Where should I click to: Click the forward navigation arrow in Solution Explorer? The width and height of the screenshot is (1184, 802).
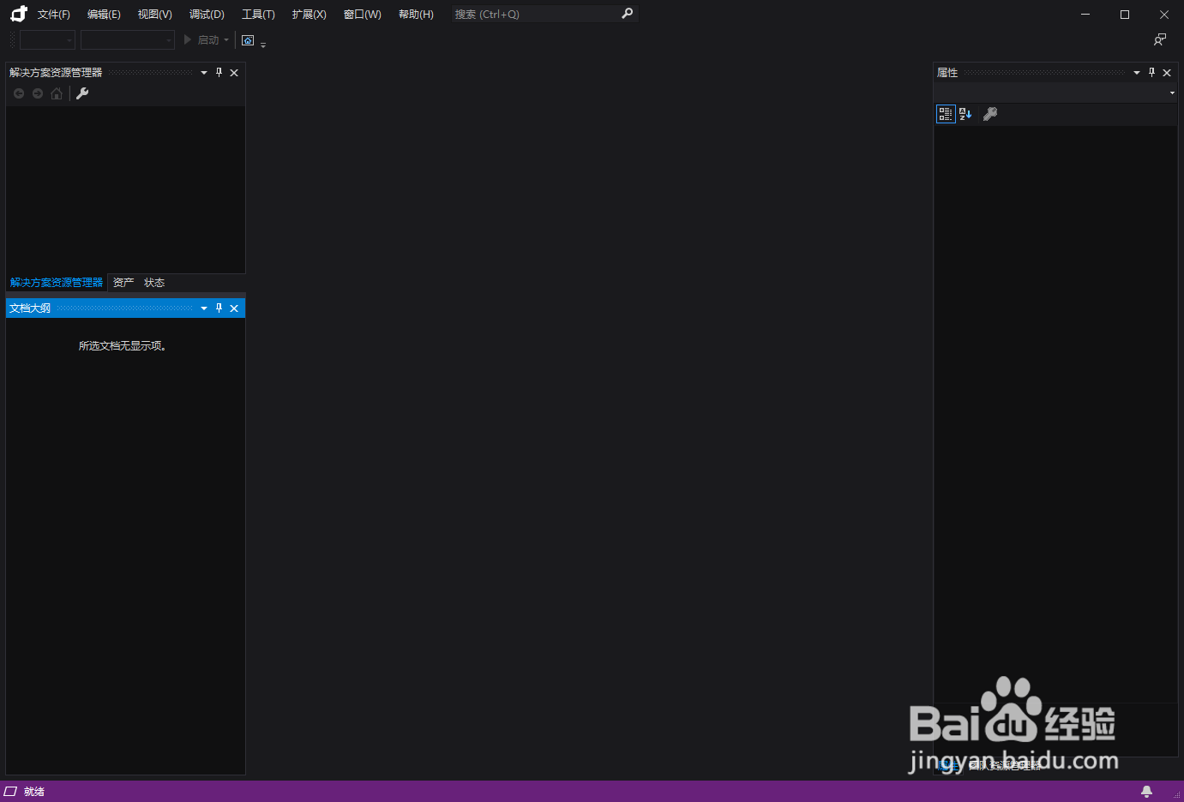click(37, 93)
